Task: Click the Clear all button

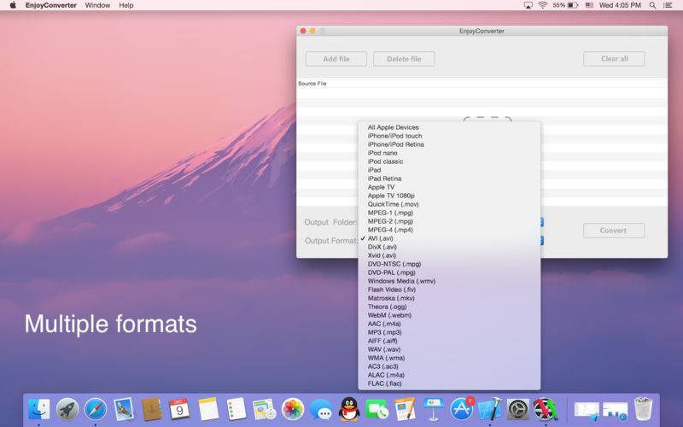Action: pos(614,59)
